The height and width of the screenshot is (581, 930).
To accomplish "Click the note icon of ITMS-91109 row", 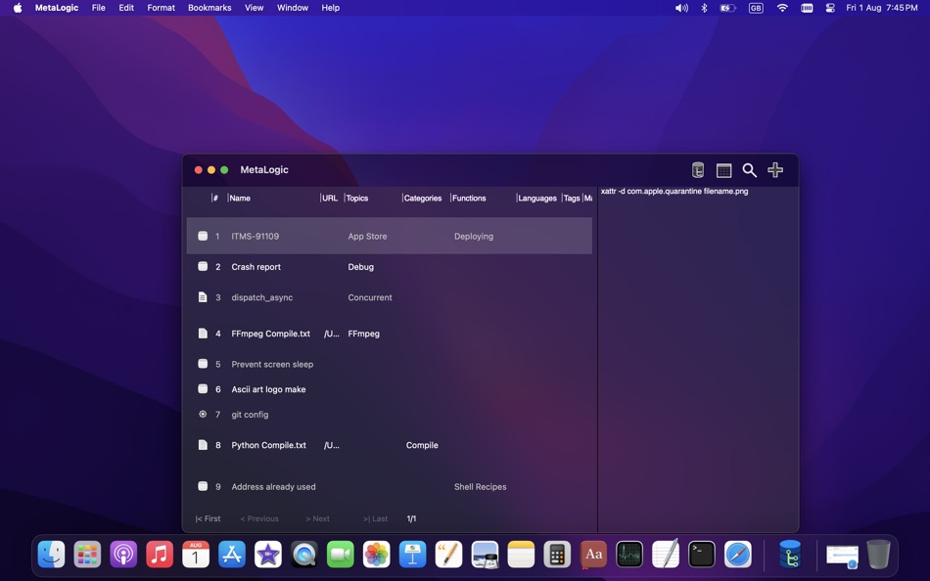I will (203, 236).
